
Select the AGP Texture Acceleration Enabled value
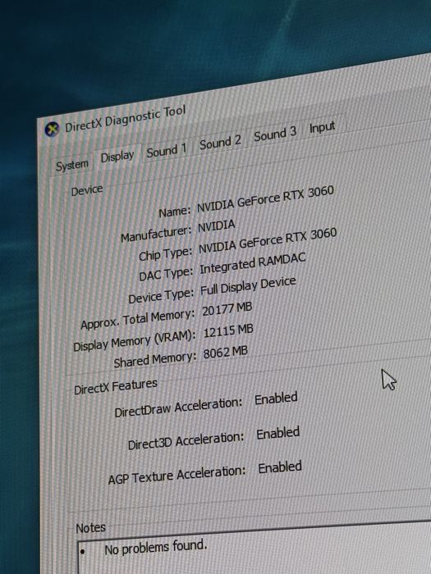(280, 467)
